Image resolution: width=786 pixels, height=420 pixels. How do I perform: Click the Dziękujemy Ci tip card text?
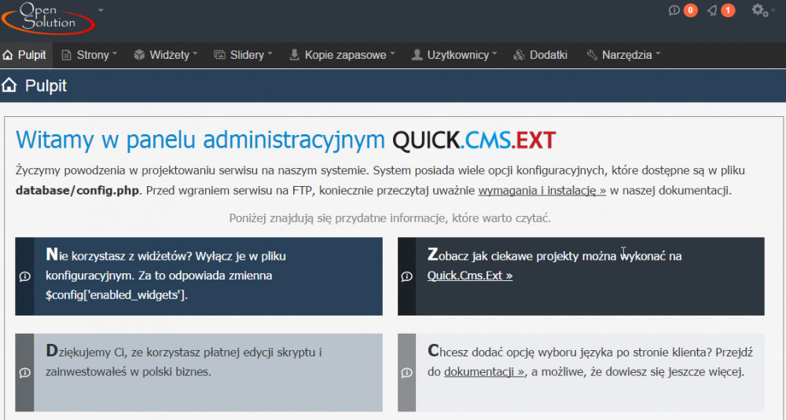click(x=183, y=361)
